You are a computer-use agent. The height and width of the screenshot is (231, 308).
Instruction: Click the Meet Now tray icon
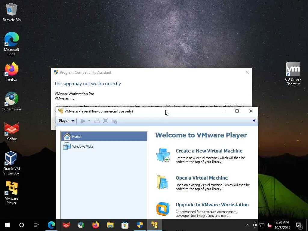point(255,225)
